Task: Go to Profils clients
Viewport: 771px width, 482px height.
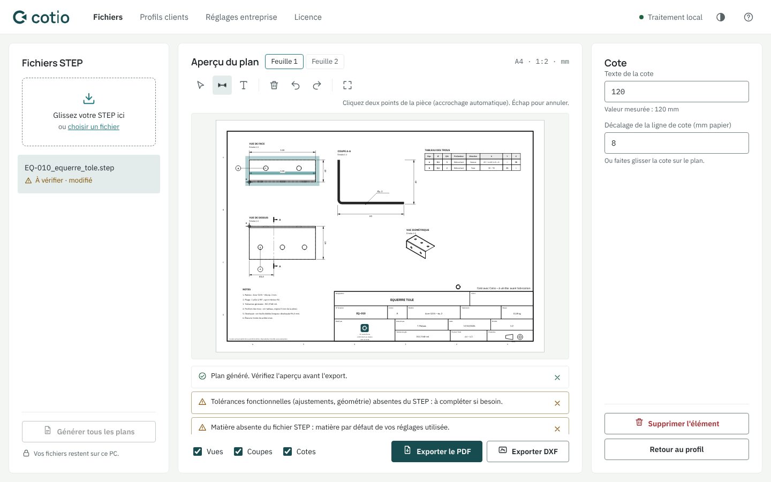Action: tap(164, 17)
